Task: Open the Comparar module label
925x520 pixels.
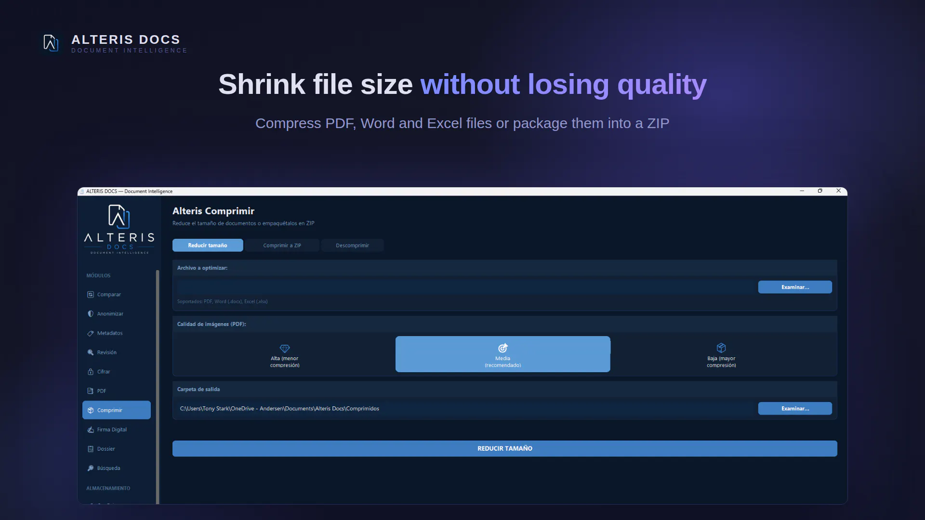Action: click(x=109, y=295)
